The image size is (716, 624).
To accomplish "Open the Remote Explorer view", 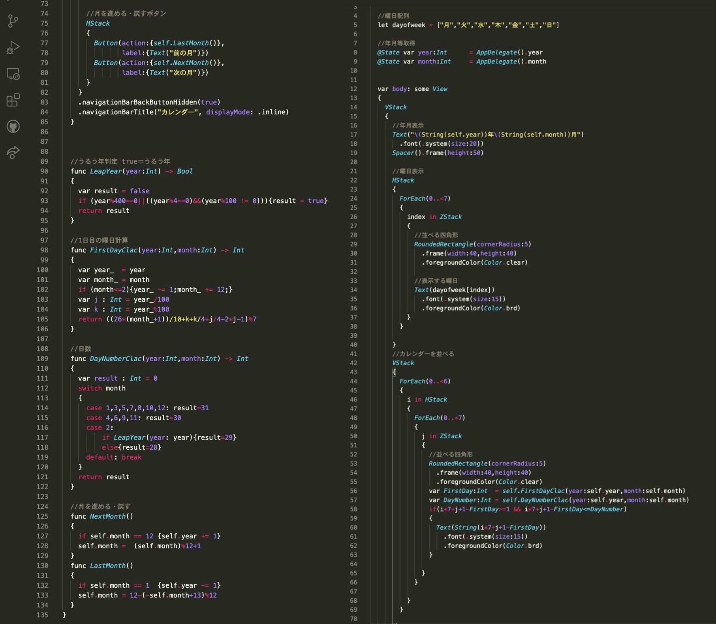I will (x=13, y=74).
